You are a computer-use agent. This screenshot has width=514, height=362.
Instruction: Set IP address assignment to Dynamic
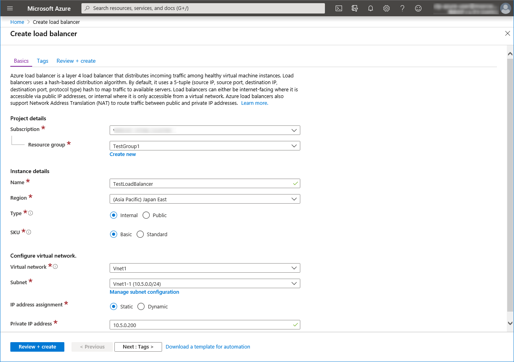coord(141,306)
